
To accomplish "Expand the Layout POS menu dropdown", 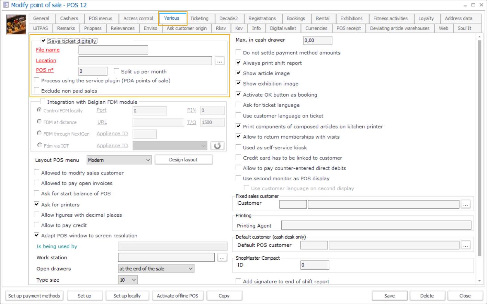I will coord(148,160).
